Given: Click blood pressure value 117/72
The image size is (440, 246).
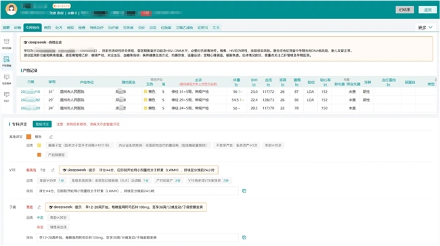Looking at the screenshot, I should (x=268, y=91).
